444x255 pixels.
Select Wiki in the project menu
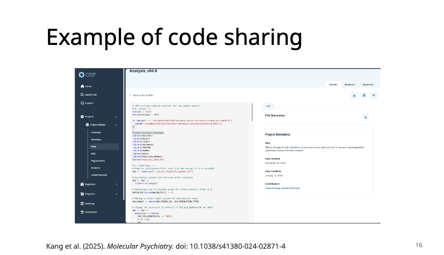pyautogui.click(x=93, y=154)
